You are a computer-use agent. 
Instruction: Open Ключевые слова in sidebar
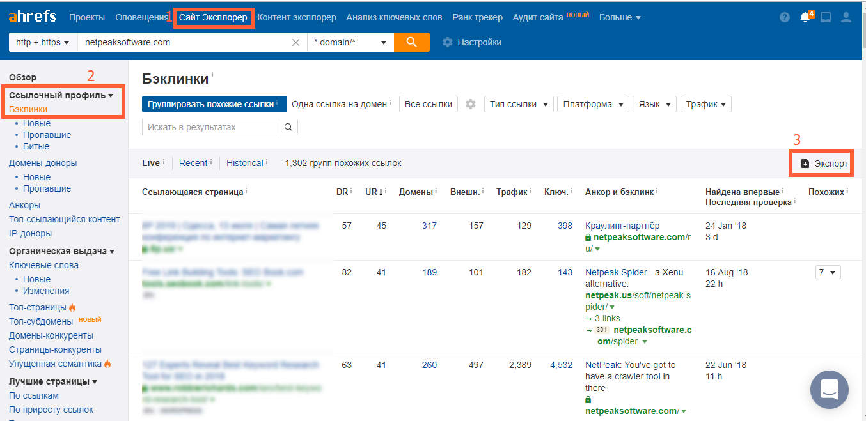44,265
